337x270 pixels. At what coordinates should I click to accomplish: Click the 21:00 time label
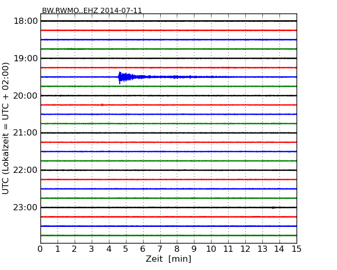[25, 133]
